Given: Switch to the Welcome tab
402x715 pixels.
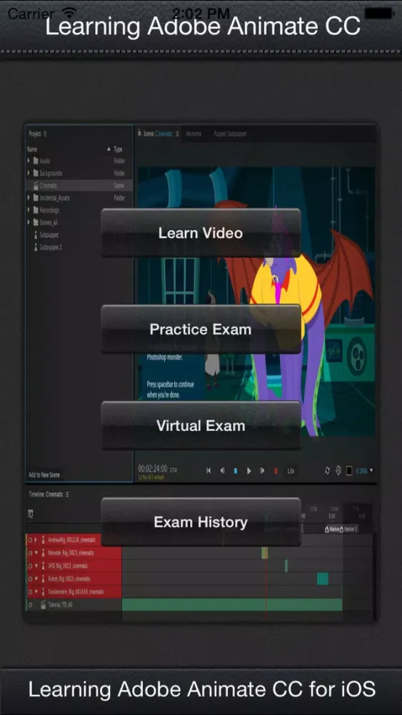Looking at the screenshot, I should click(x=194, y=134).
